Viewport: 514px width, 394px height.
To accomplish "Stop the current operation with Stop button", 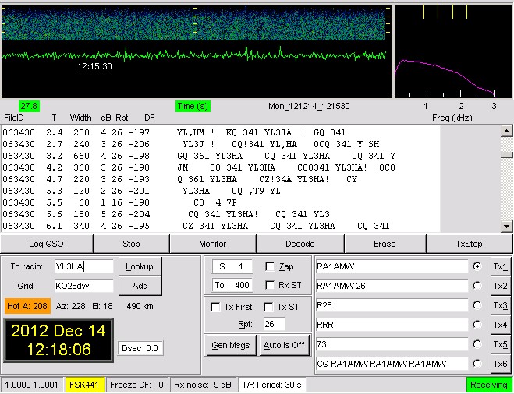I will point(131,244).
